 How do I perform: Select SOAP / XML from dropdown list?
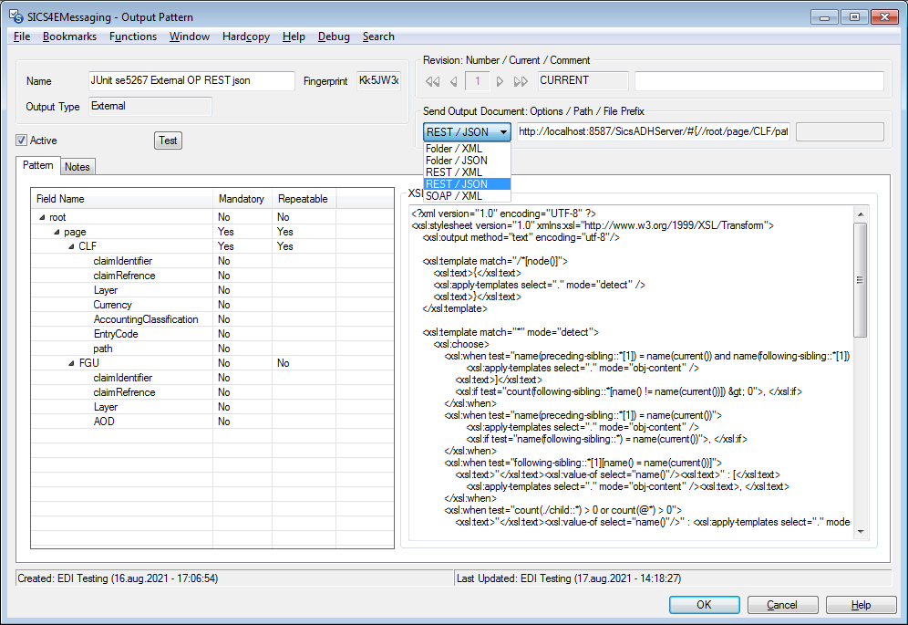(x=457, y=195)
